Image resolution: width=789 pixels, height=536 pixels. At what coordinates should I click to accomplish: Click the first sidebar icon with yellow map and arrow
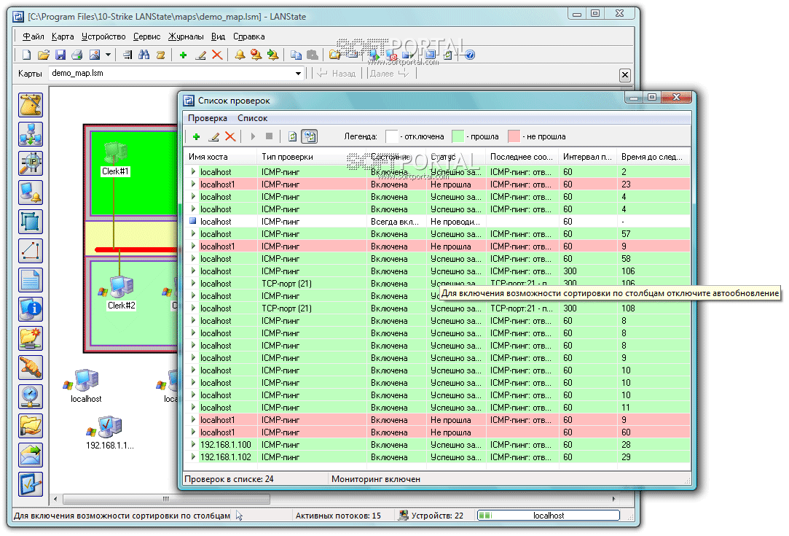(31, 105)
